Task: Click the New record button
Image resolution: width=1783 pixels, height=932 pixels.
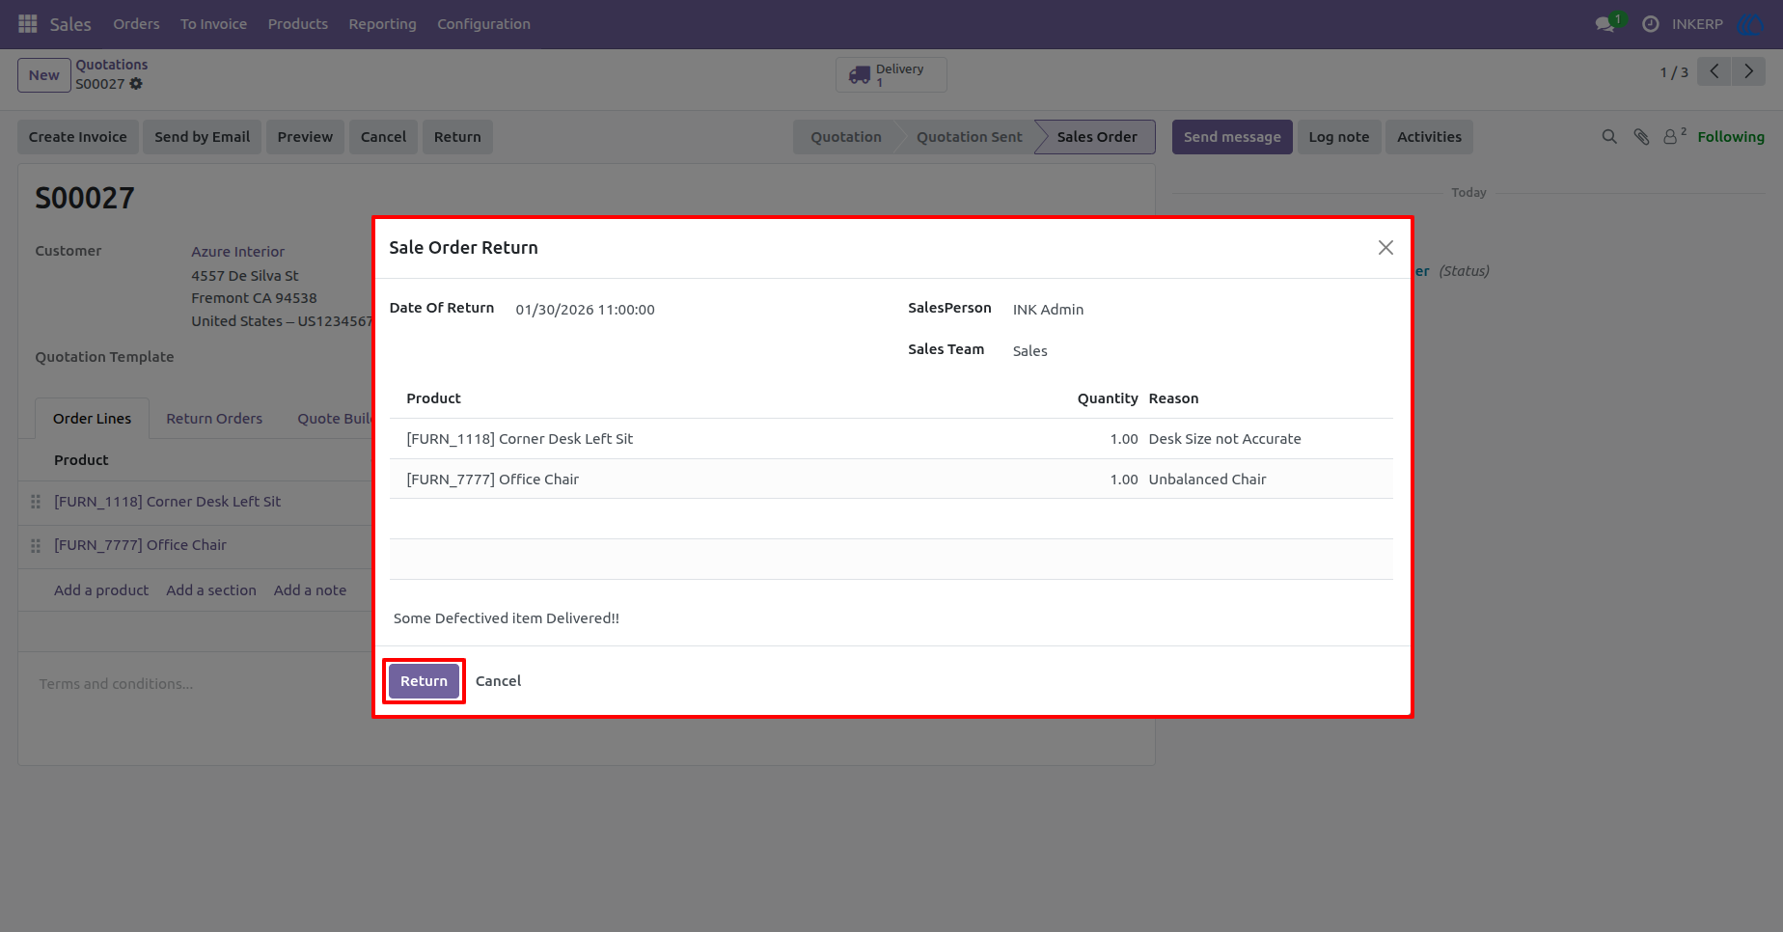Action: click(x=44, y=75)
